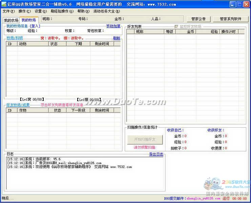Open the 刷经验操作(G) menu
The width and height of the screenshot is (251, 203).
(x=62, y=12)
